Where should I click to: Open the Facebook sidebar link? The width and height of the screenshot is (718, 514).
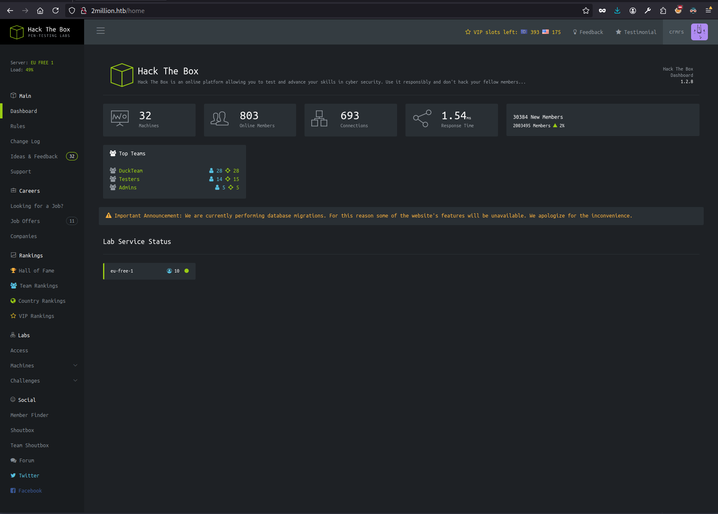pyautogui.click(x=30, y=490)
